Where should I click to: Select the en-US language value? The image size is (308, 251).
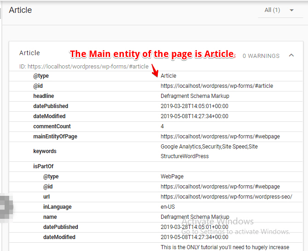coord(168,207)
